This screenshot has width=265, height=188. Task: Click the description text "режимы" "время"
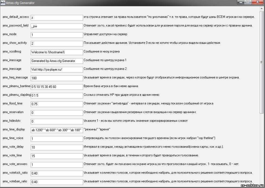tap(97, 129)
